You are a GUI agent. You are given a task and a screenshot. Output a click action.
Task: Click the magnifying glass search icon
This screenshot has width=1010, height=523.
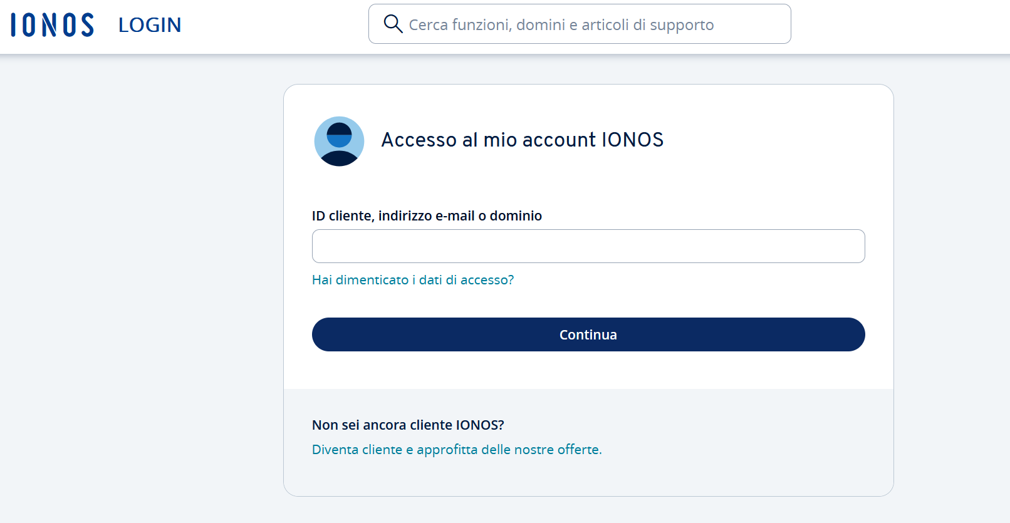(x=393, y=24)
